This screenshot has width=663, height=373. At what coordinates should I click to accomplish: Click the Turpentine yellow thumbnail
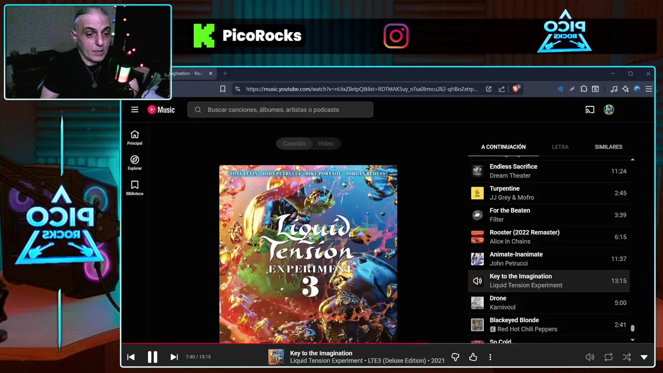point(477,193)
